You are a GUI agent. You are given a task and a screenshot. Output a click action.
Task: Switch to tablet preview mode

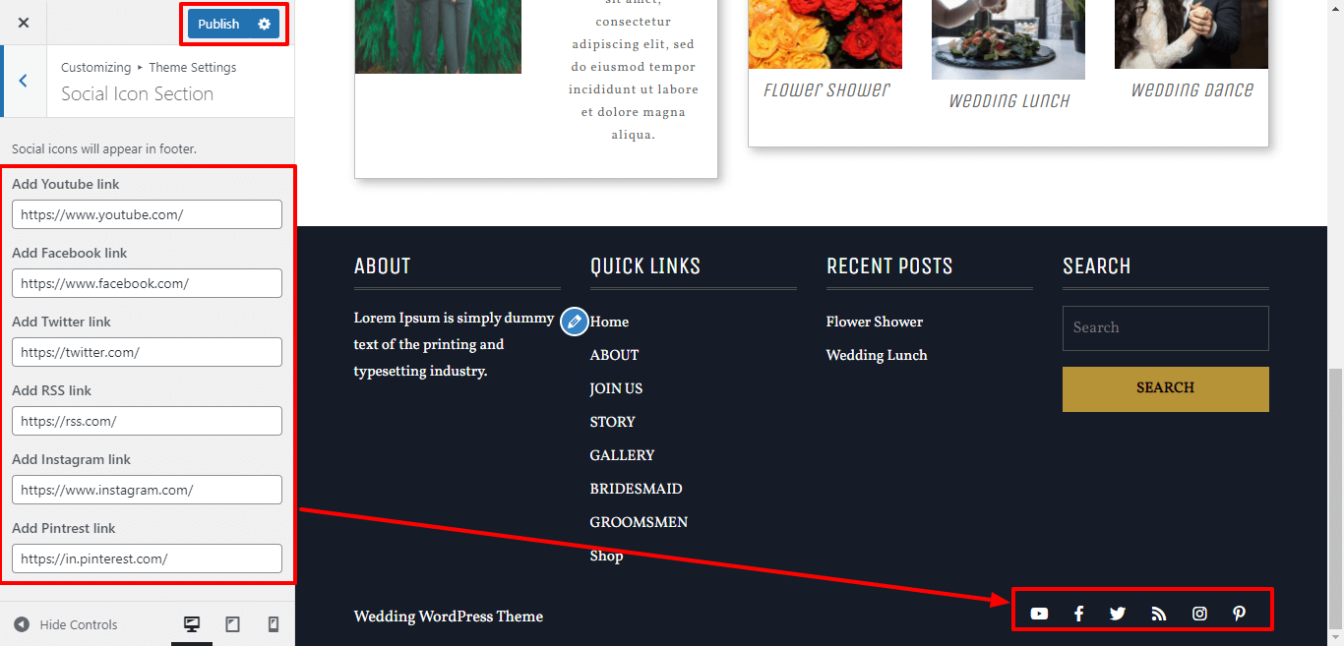pyautogui.click(x=233, y=624)
